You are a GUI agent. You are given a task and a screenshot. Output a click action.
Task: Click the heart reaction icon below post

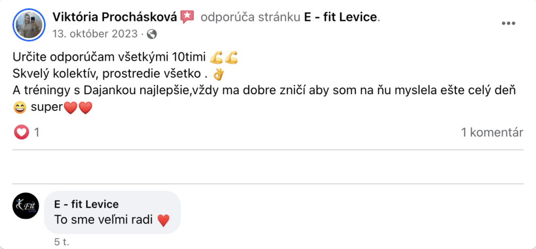click(x=21, y=132)
